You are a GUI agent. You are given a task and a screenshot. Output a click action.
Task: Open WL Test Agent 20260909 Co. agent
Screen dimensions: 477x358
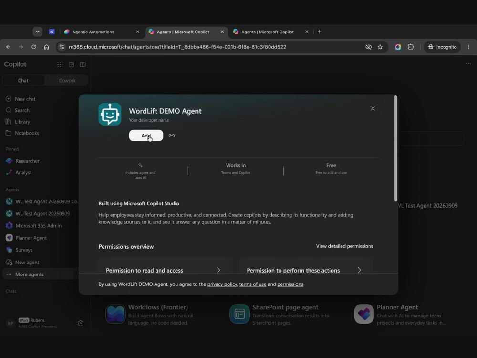[42, 201]
